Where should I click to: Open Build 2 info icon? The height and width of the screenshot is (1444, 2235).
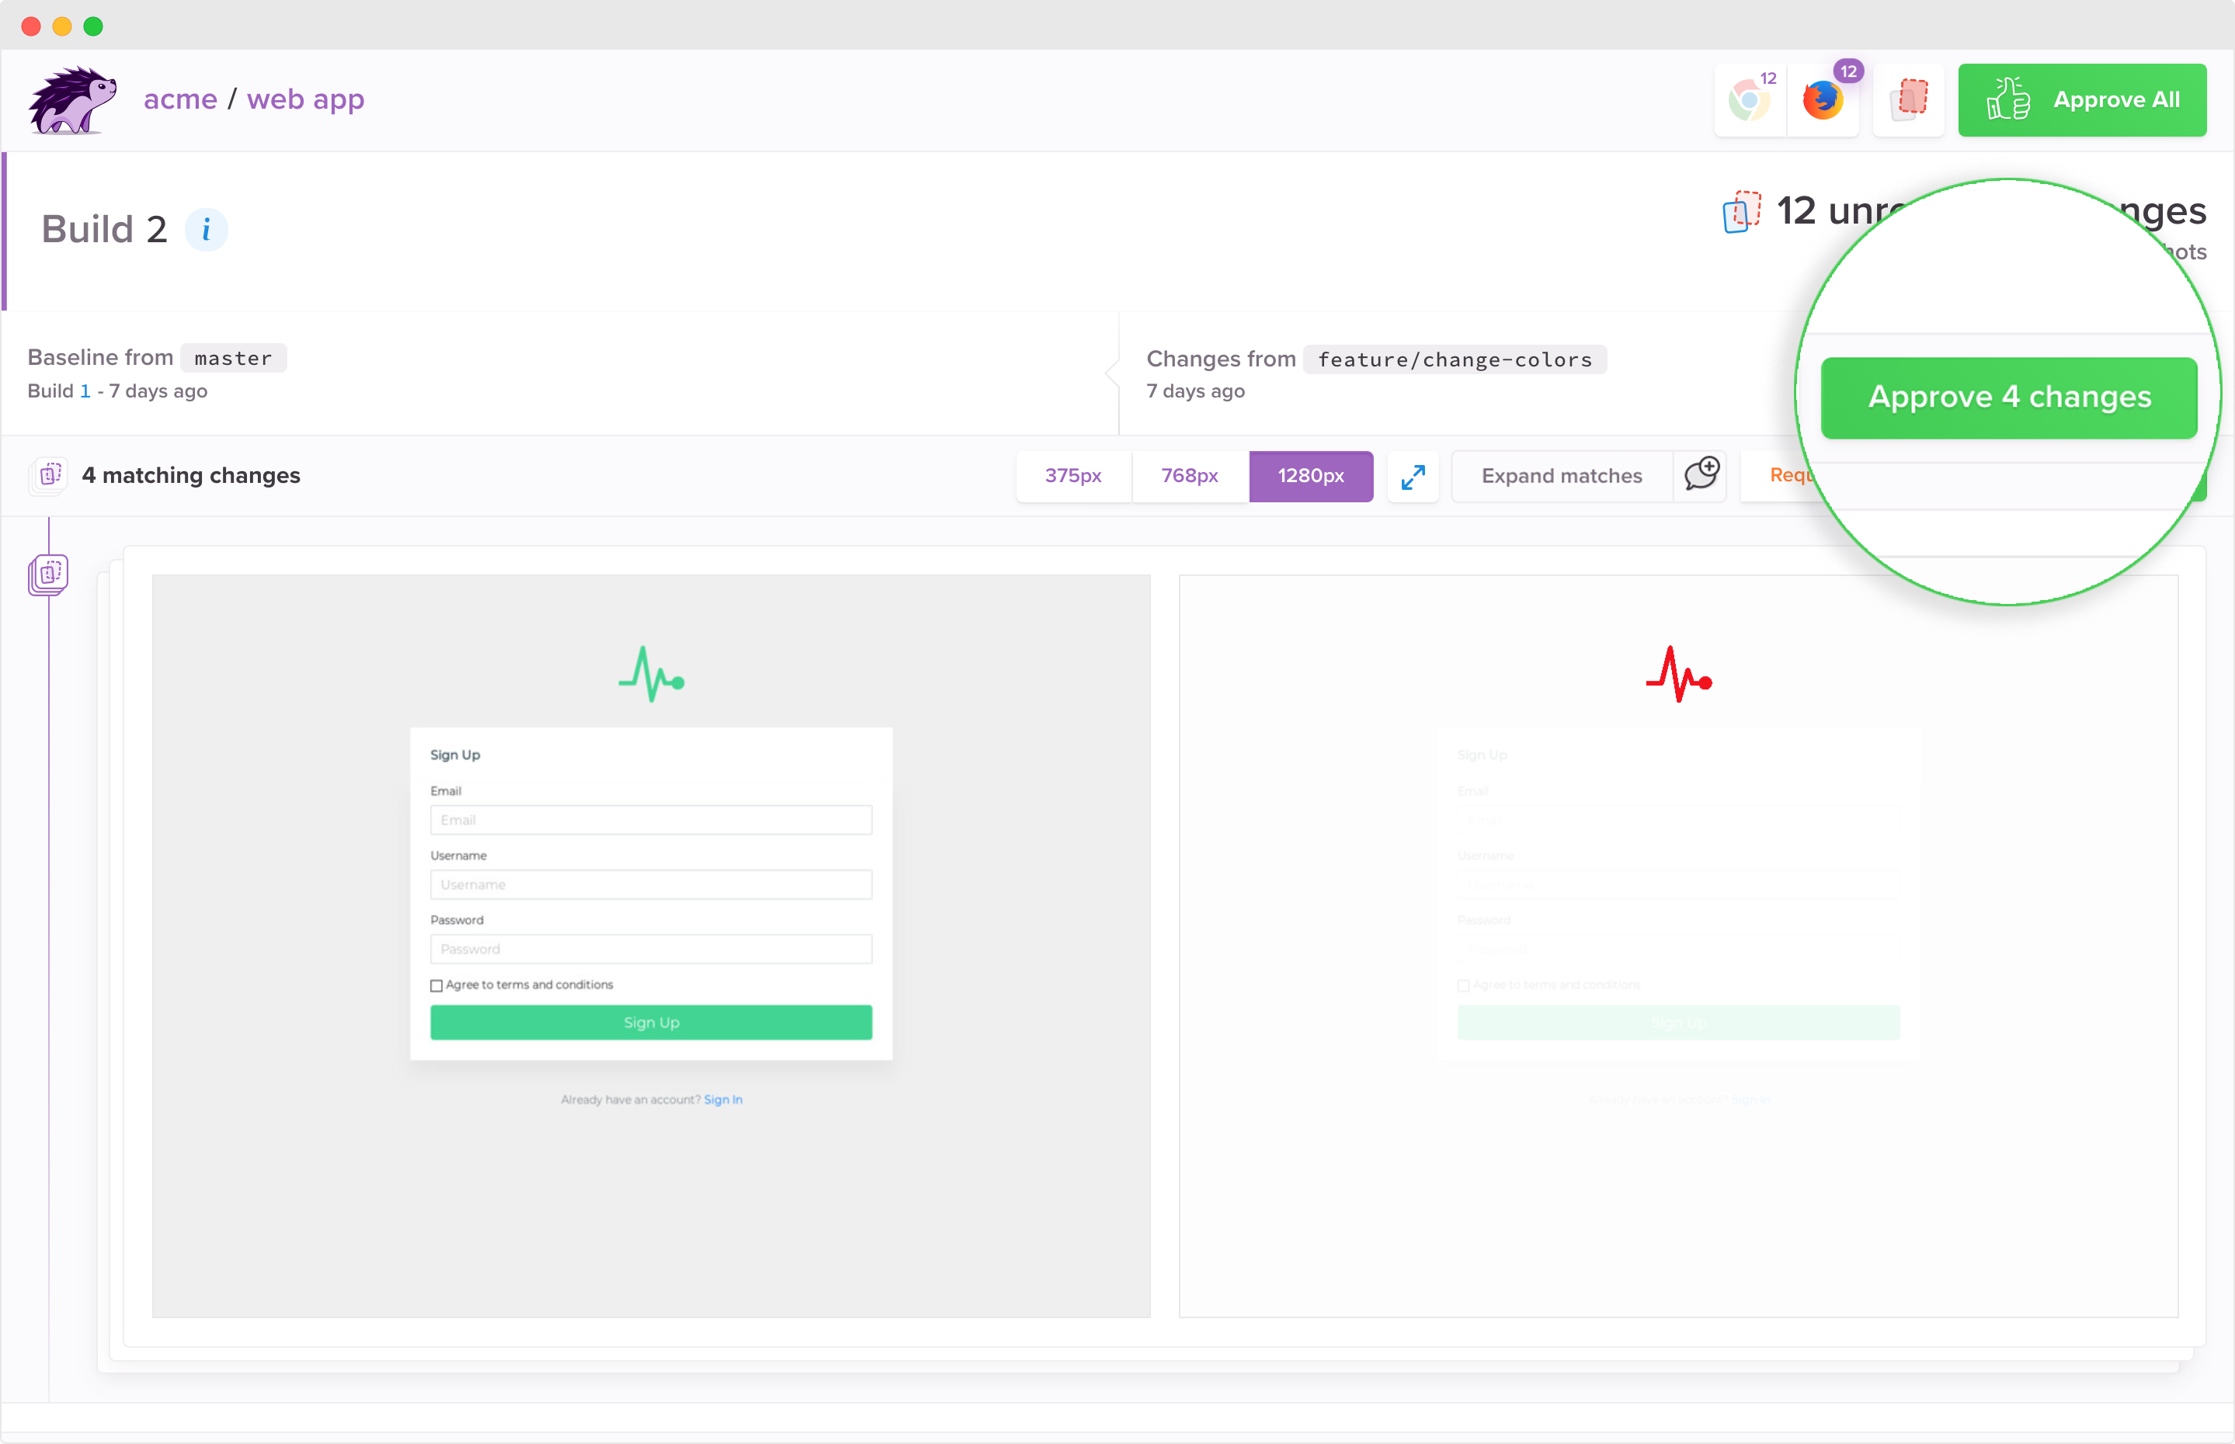(x=205, y=230)
